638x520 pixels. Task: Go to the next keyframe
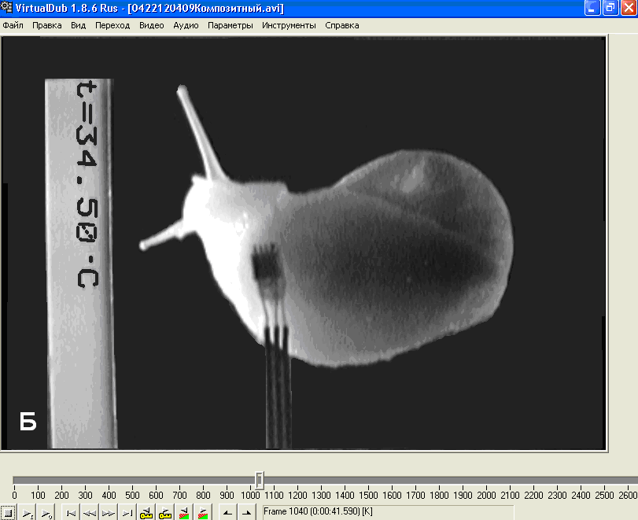click(164, 513)
